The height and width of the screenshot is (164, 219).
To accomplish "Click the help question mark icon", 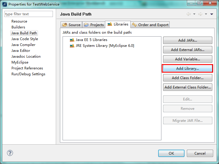I will tap(10, 153).
